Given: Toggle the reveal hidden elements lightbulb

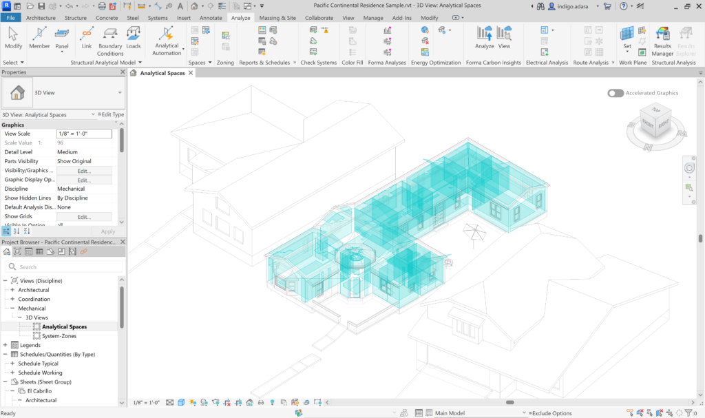Looking at the screenshot, I should pos(272,403).
